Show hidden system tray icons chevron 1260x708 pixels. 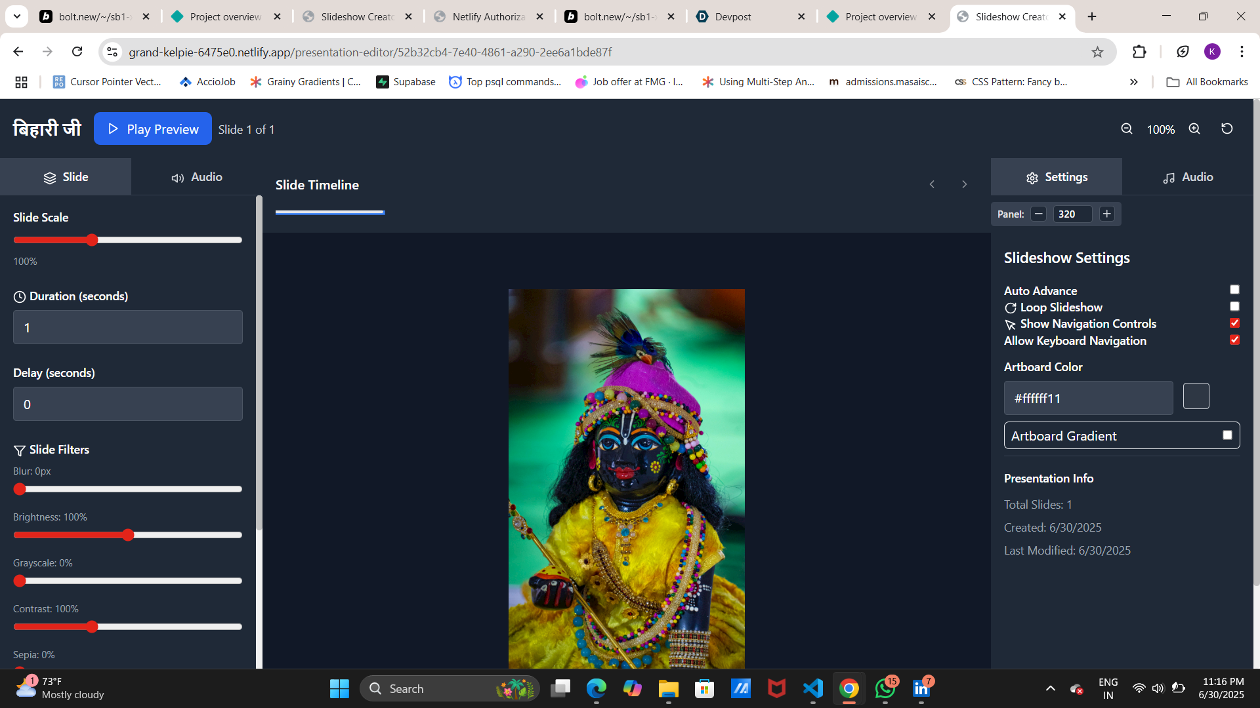pos(1051,688)
